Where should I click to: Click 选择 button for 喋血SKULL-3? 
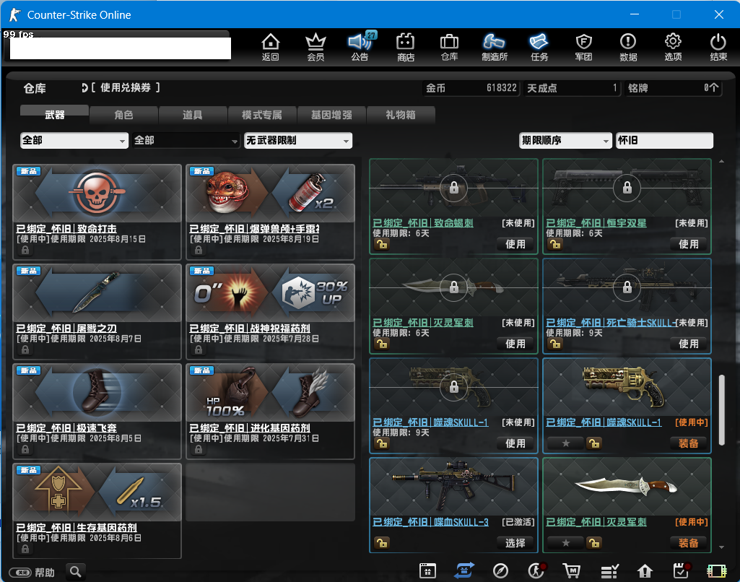[515, 543]
